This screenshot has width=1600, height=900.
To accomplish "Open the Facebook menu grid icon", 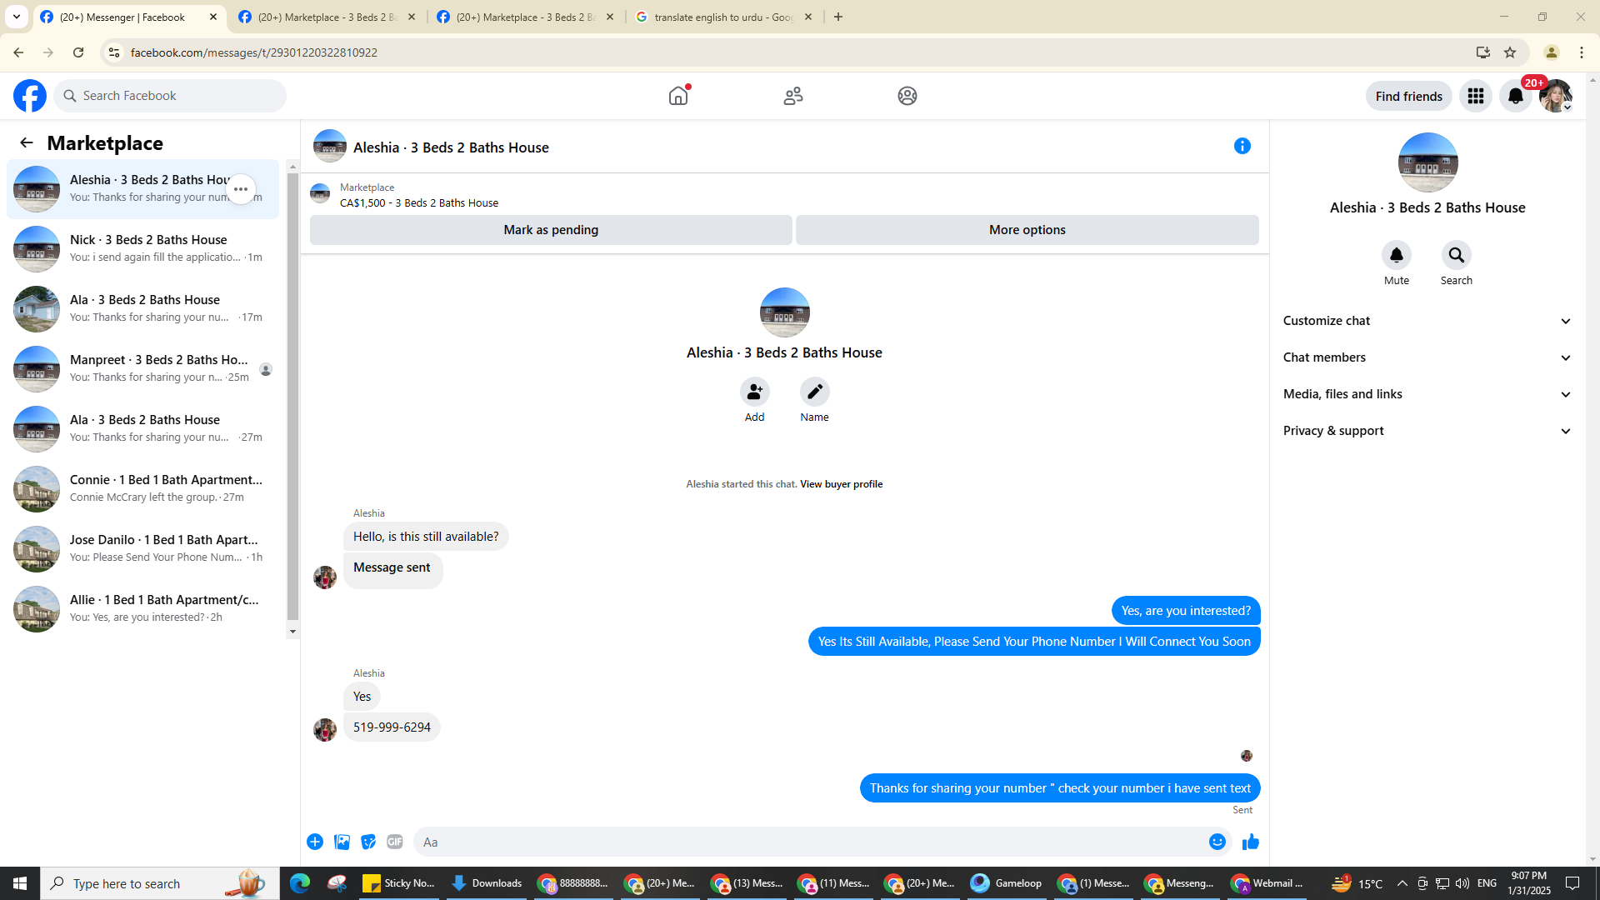I will [1476, 96].
